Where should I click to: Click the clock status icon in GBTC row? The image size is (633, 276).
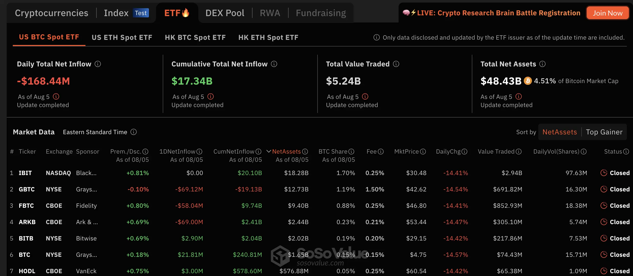604,189
